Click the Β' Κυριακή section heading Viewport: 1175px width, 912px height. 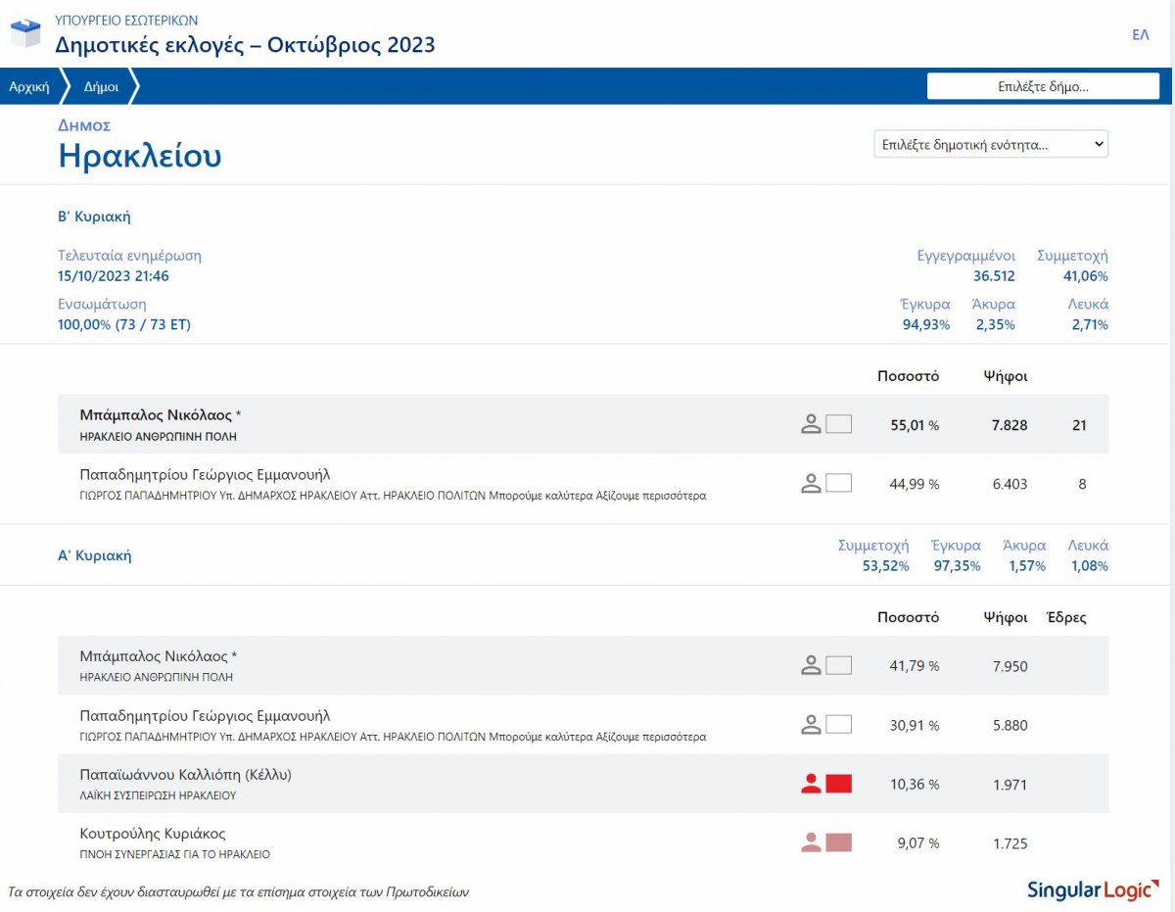click(x=94, y=216)
